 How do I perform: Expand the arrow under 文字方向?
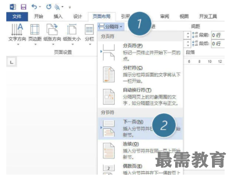(x=18, y=44)
